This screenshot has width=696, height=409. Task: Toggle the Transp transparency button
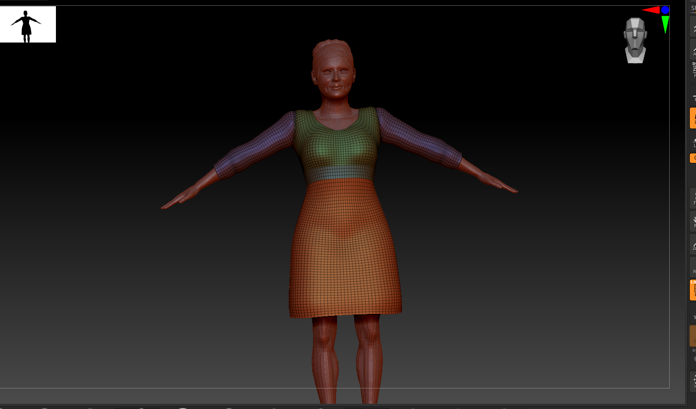tap(693, 313)
